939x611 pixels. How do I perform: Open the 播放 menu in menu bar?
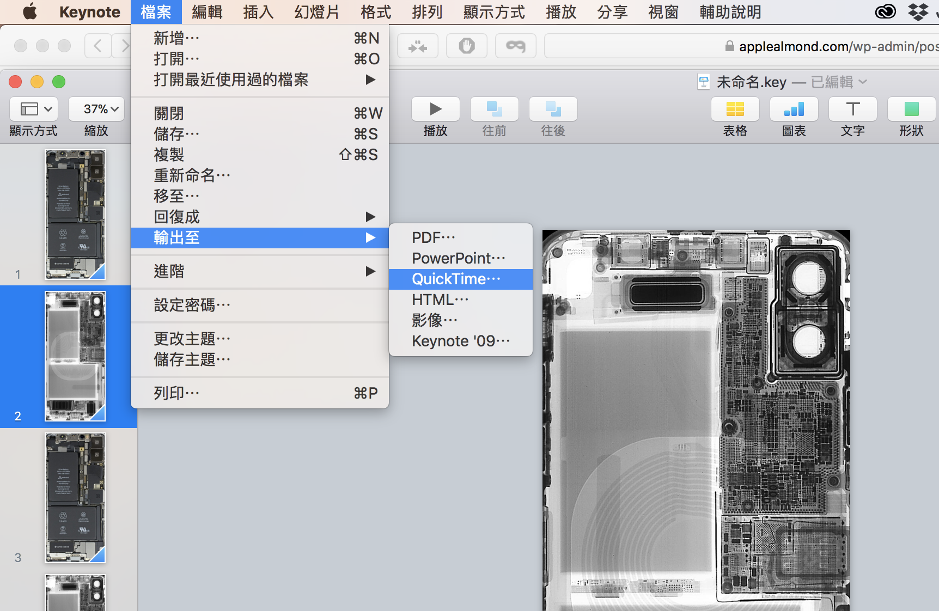pos(561,12)
